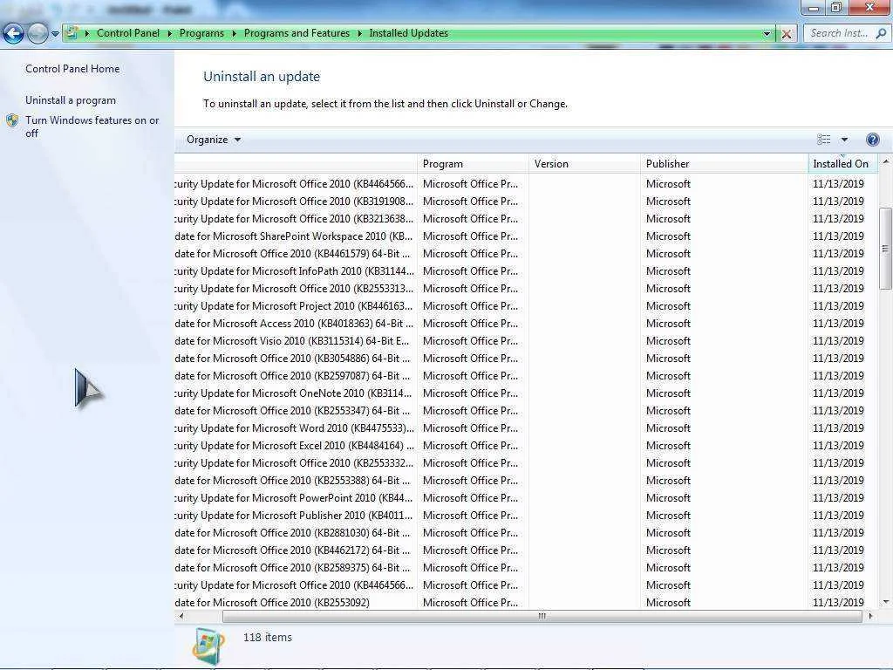Expand arrow after Programs and Features breadcrumb

tap(360, 34)
